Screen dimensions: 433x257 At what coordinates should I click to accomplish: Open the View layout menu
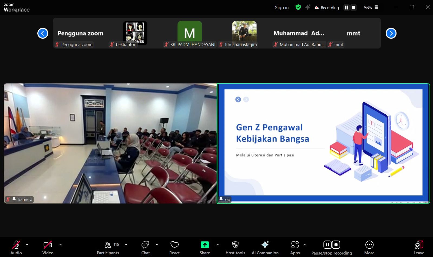coord(371,7)
